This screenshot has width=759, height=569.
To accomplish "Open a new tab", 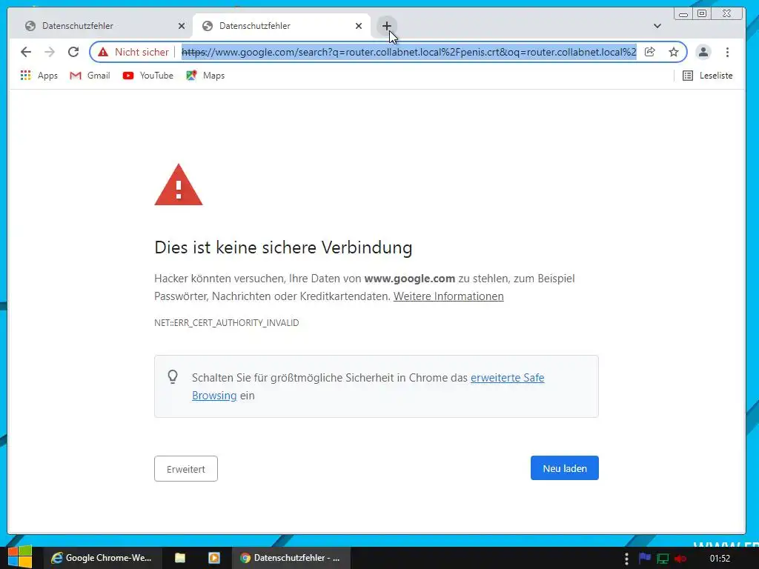I will coord(386,26).
